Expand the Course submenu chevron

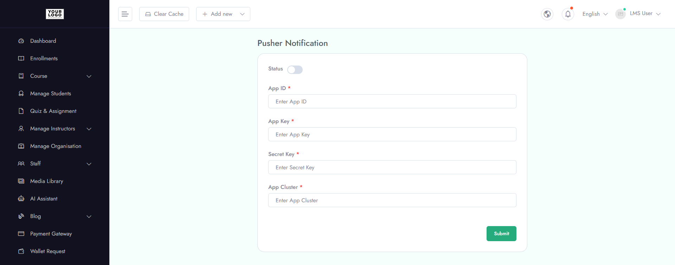point(89,76)
